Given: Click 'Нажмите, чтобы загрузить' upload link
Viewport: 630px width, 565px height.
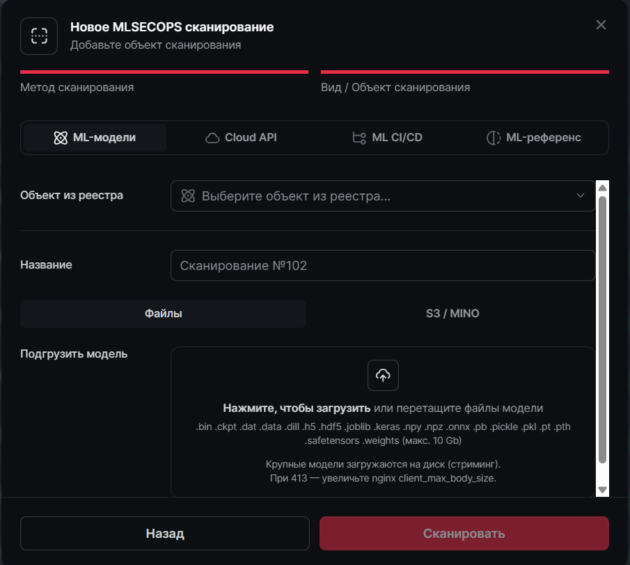Looking at the screenshot, I should click(x=297, y=408).
